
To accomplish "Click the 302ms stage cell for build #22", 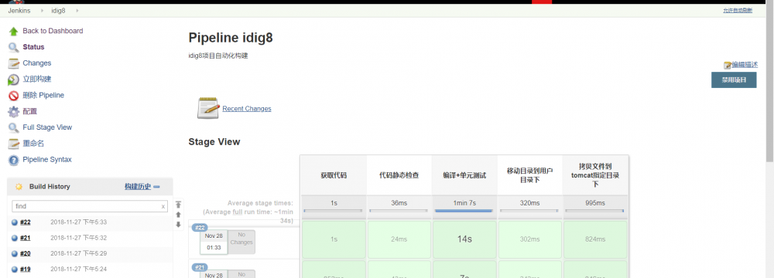I will coord(530,239).
